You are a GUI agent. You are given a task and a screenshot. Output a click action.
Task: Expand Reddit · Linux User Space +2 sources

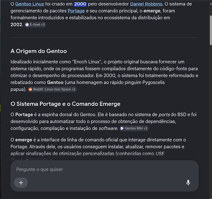click(x=52, y=89)
